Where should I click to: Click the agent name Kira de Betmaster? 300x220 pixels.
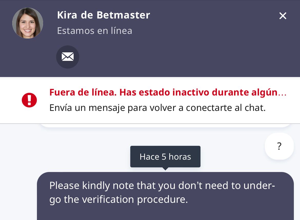coord(103,15)
